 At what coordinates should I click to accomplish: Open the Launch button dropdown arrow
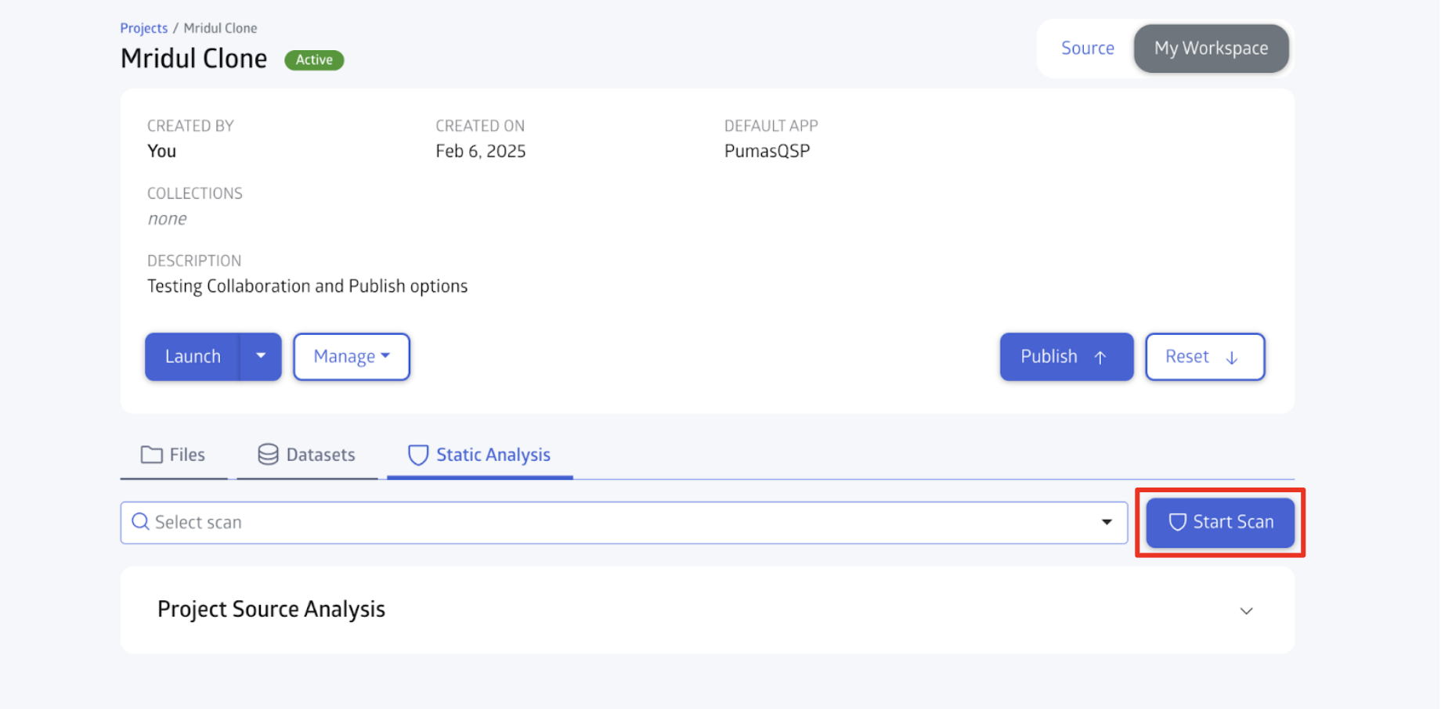(x=261, y=356)
